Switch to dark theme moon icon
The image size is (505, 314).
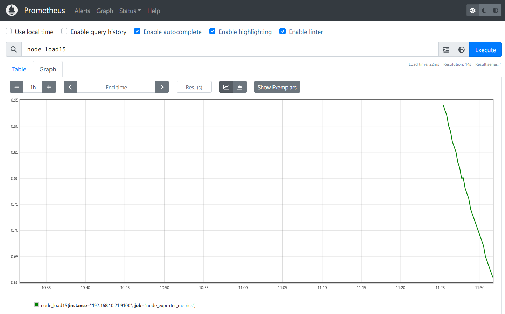(x=484, y=11)
